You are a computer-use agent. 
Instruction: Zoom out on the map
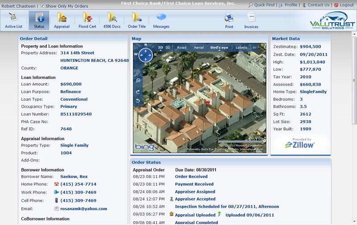pos(138,80)
